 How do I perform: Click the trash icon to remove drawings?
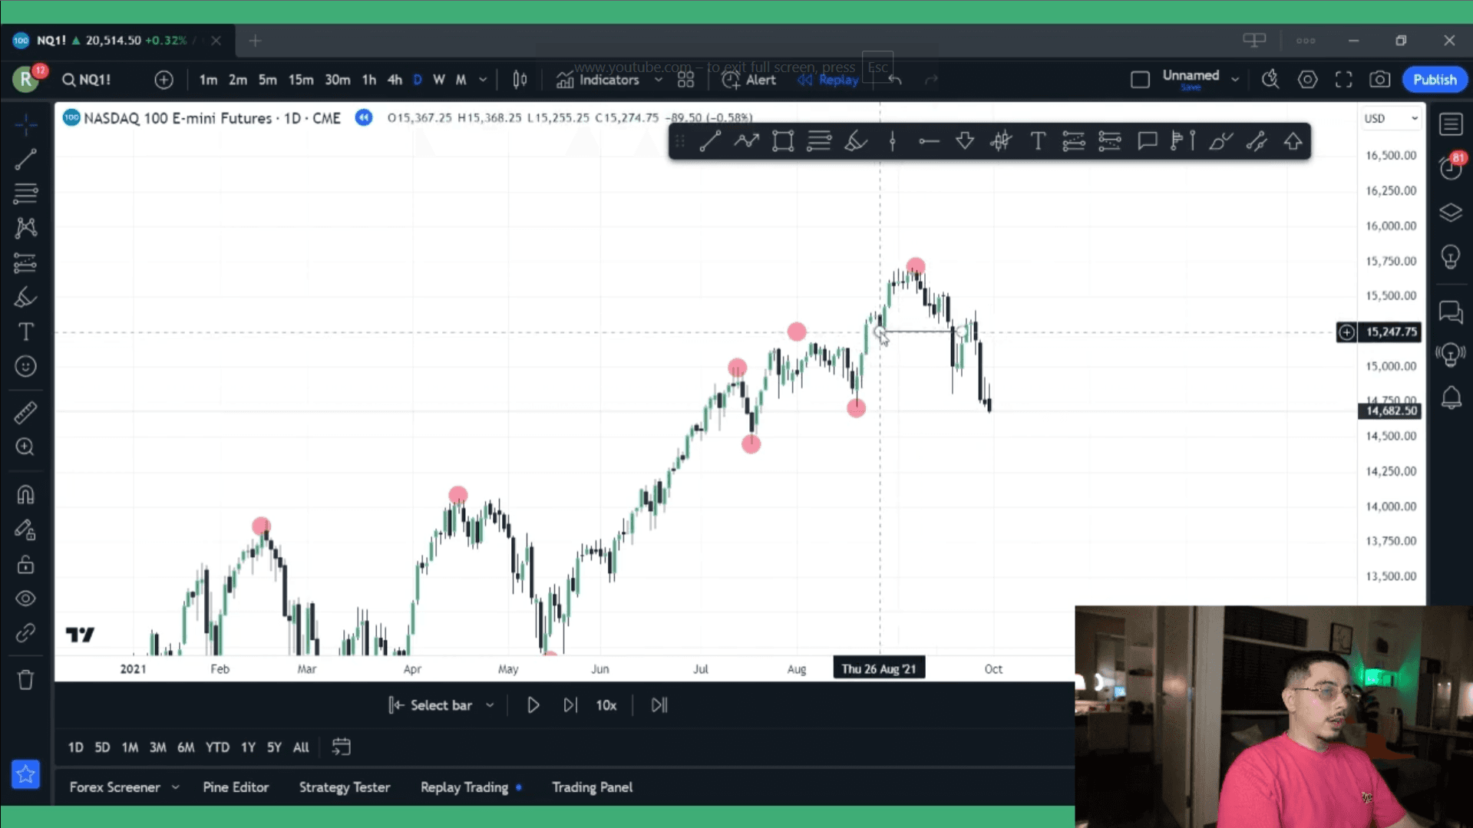26,680
